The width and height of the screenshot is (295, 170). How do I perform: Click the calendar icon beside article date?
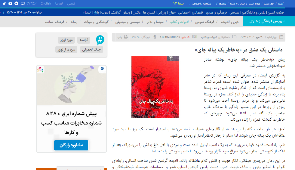281,37
